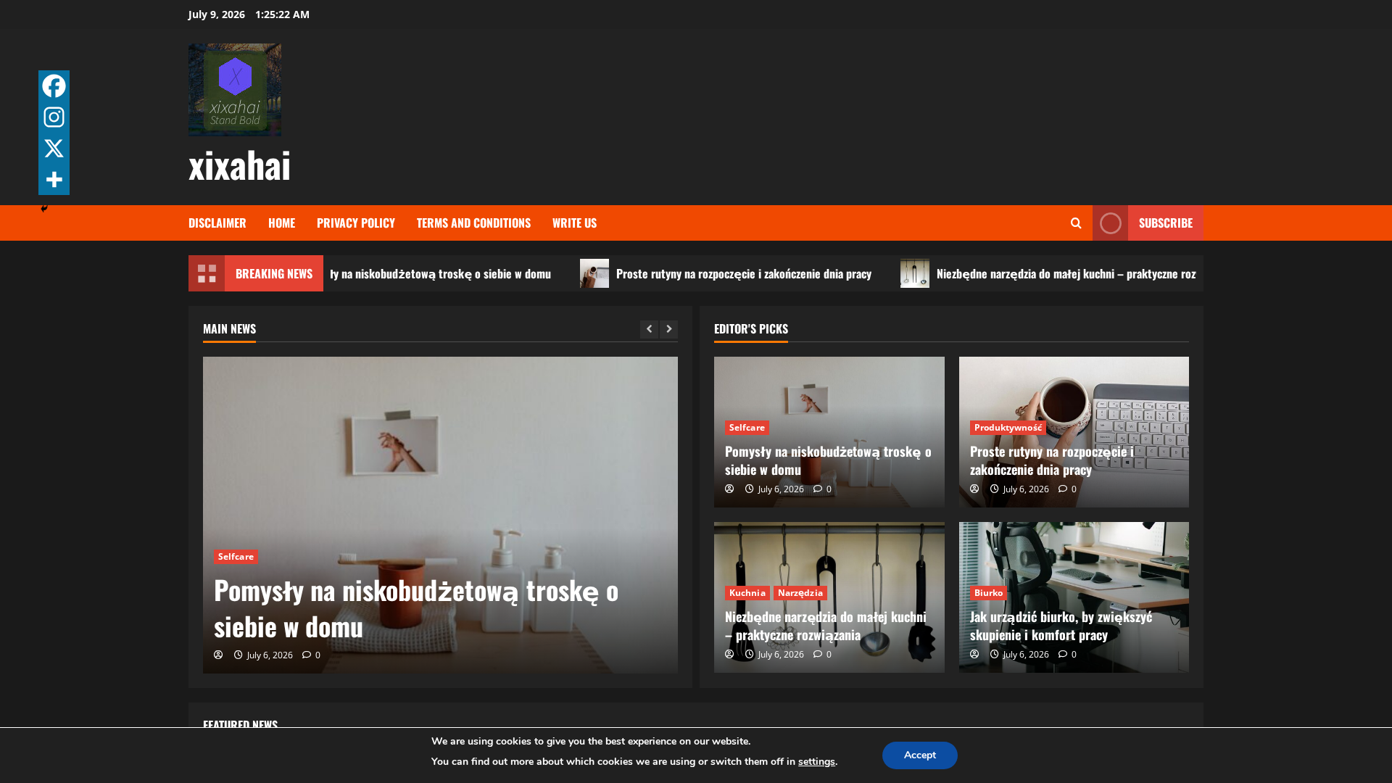Click the Subscribe button
The image size is (1392, 783).
click(x=1165, y=223)
